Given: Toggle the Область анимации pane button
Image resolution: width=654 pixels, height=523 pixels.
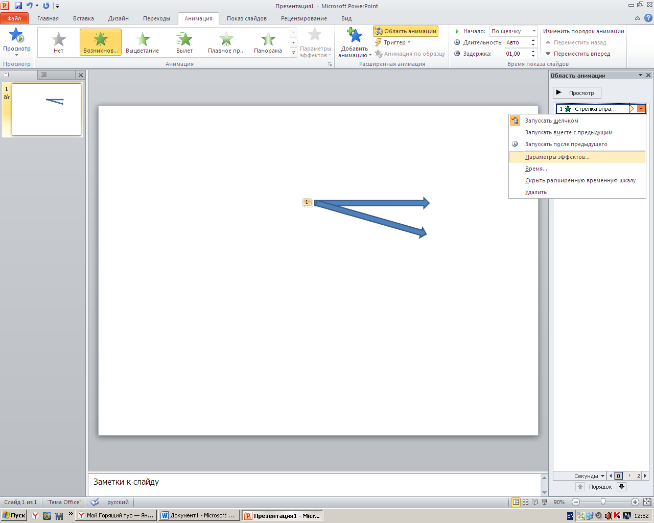Looking at the screenshot, I should (406, 31).
